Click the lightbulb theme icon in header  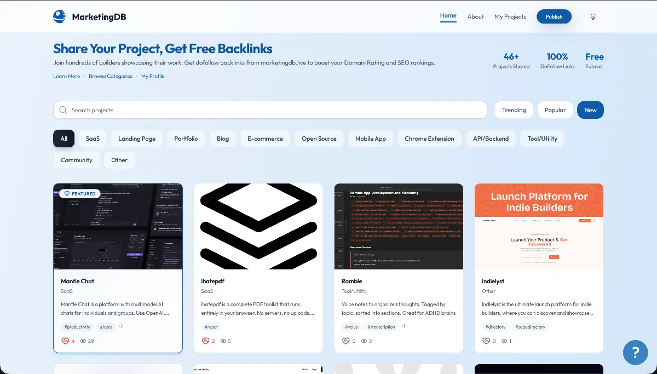coord(593,16)
